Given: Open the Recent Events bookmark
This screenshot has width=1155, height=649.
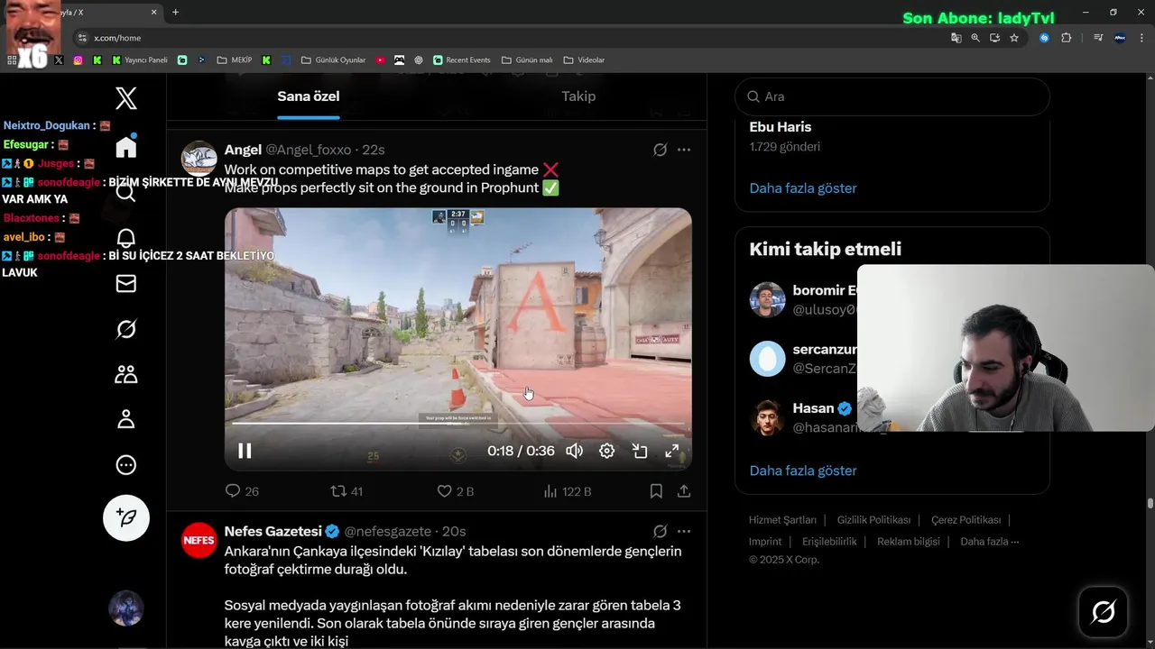Looking at the screenshot, I should point(461,60).
